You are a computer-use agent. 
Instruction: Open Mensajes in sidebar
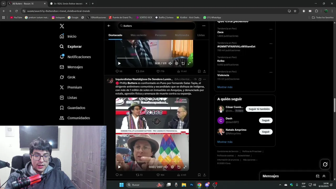click(x=71, y=67)
